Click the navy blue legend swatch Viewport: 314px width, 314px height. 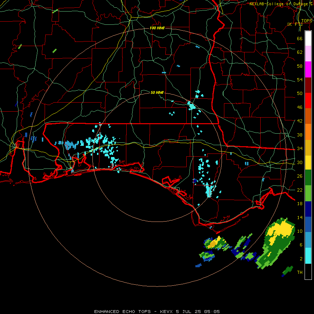click(308, 209)
